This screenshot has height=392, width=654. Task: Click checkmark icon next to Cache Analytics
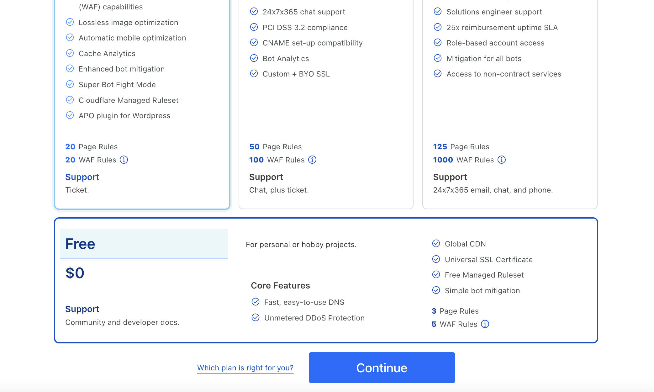(70, 53)
